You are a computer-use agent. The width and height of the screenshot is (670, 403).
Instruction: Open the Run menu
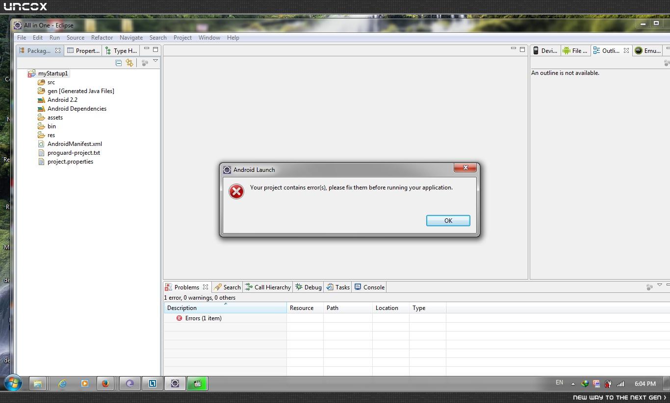coord(54,38)
